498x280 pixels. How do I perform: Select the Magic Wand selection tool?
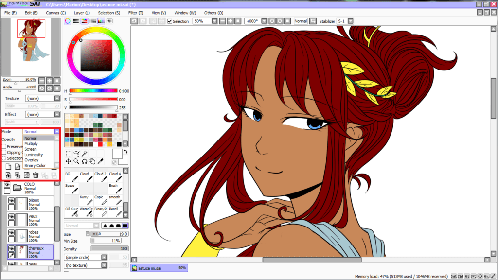[x=84, y=153]
